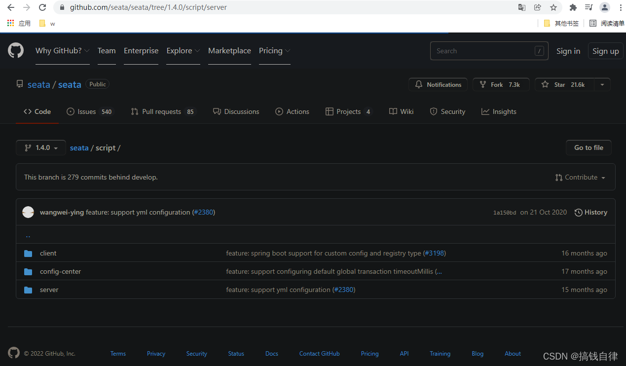Open the media control icon in toolbar
The height and width of the screenshot is (366, 626).
pos(589,7)
